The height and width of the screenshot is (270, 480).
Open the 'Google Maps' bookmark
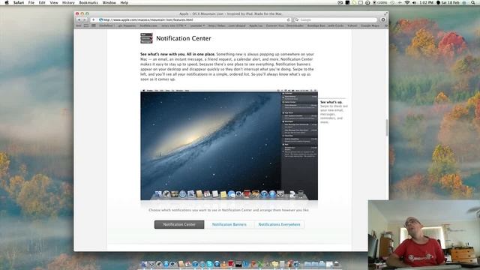coord(370,25)
